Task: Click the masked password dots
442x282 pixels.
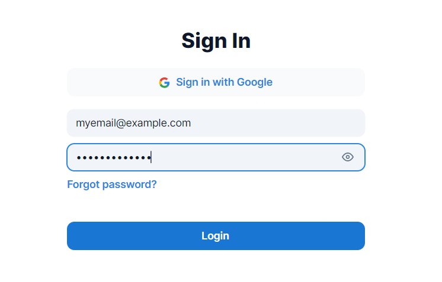Action: pos(114,157)
